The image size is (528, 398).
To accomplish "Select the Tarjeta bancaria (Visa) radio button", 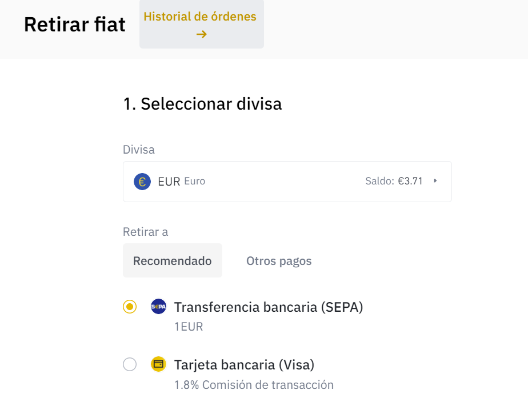I will (x=130, y=364).
